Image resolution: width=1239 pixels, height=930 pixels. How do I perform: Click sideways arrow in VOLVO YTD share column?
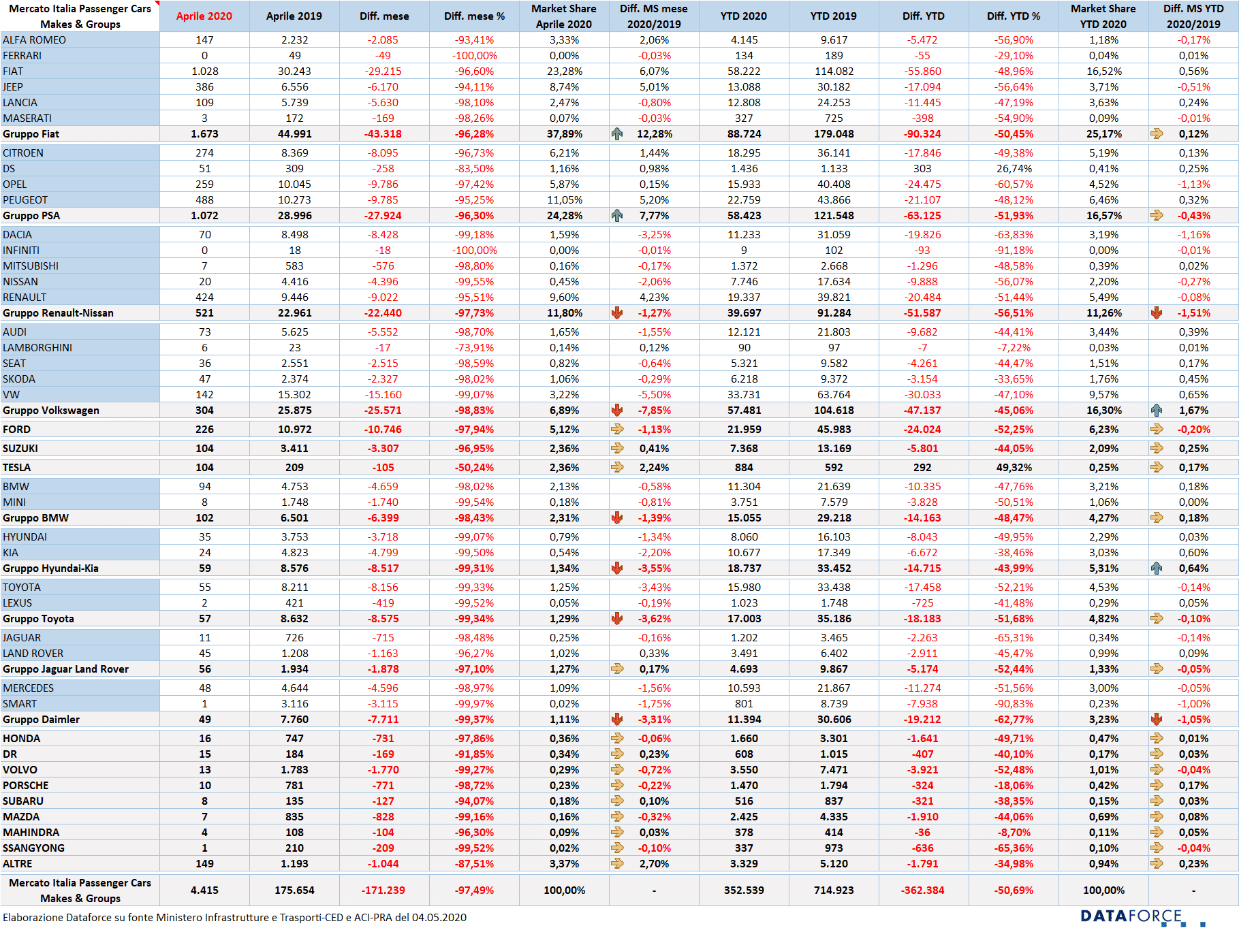(1157, 770)
